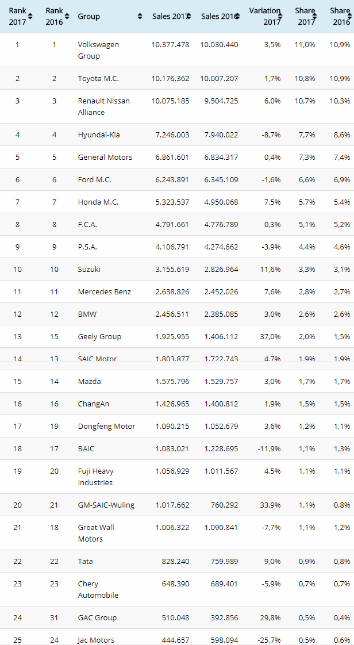Click sort arrows beside Sales 2017

188,17
